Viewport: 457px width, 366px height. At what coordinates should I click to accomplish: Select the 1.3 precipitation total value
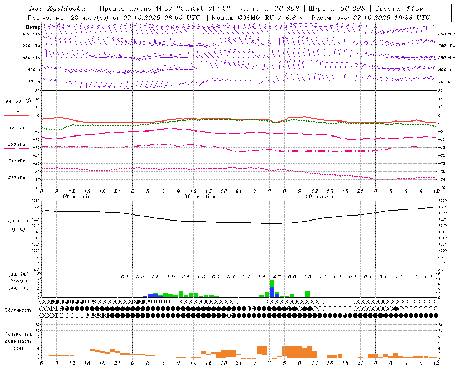pyautogui.click(x=307, y=277)
